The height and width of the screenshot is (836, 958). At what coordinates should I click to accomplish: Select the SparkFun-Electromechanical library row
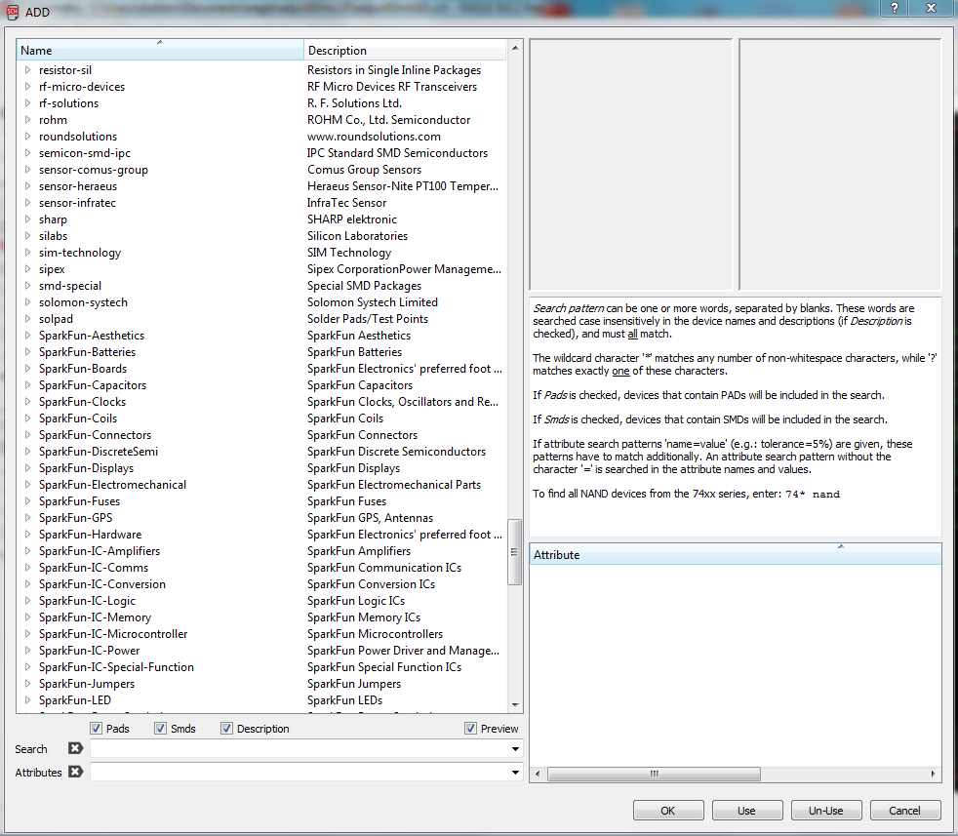pos(261,485)
